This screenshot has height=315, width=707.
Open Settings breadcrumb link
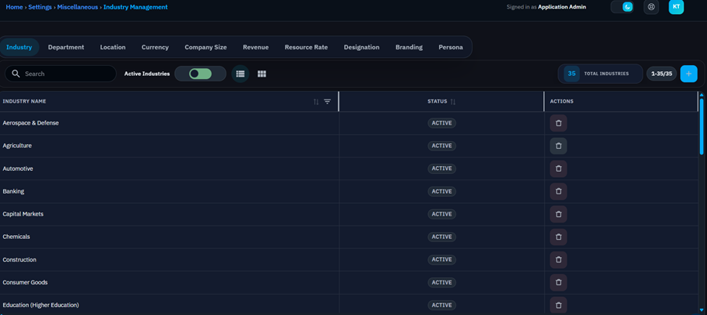click(40, 7)
